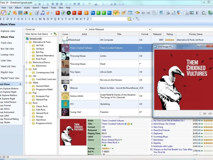Set star rating for Mind Eraser, No Chaser

click(208, 124)
